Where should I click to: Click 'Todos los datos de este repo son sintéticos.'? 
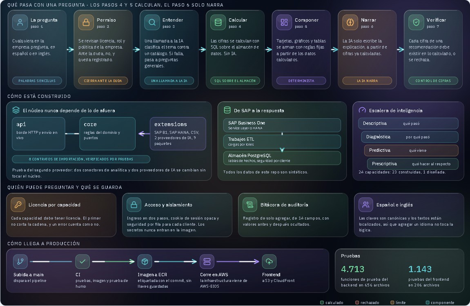pos(265,172)
